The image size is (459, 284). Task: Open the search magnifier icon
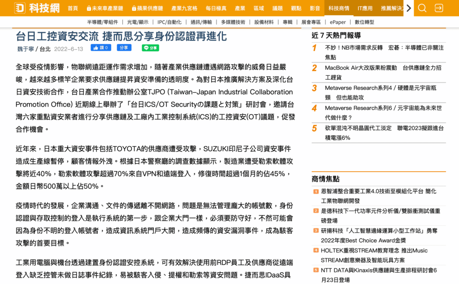click(x=422, y=8)
